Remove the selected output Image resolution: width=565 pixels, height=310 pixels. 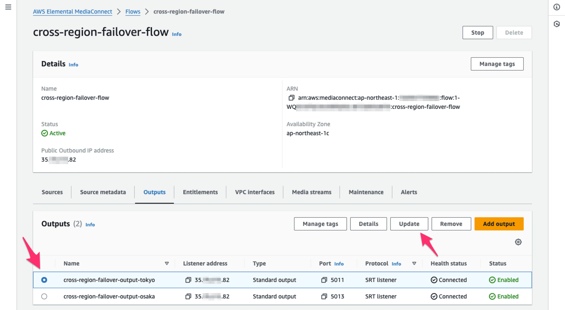click(x=451, y=224)
